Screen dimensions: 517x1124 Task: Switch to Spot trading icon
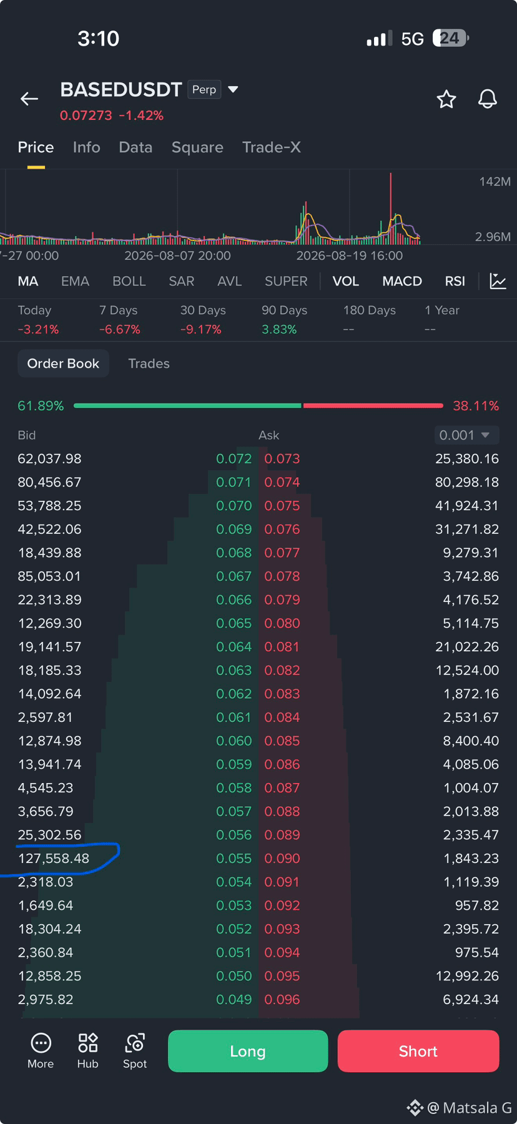point(135,1051)
